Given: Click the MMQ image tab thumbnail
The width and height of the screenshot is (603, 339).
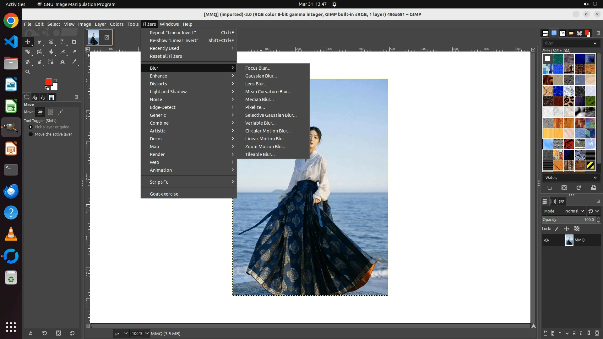Looking at the screenshot, I should 94,37.
